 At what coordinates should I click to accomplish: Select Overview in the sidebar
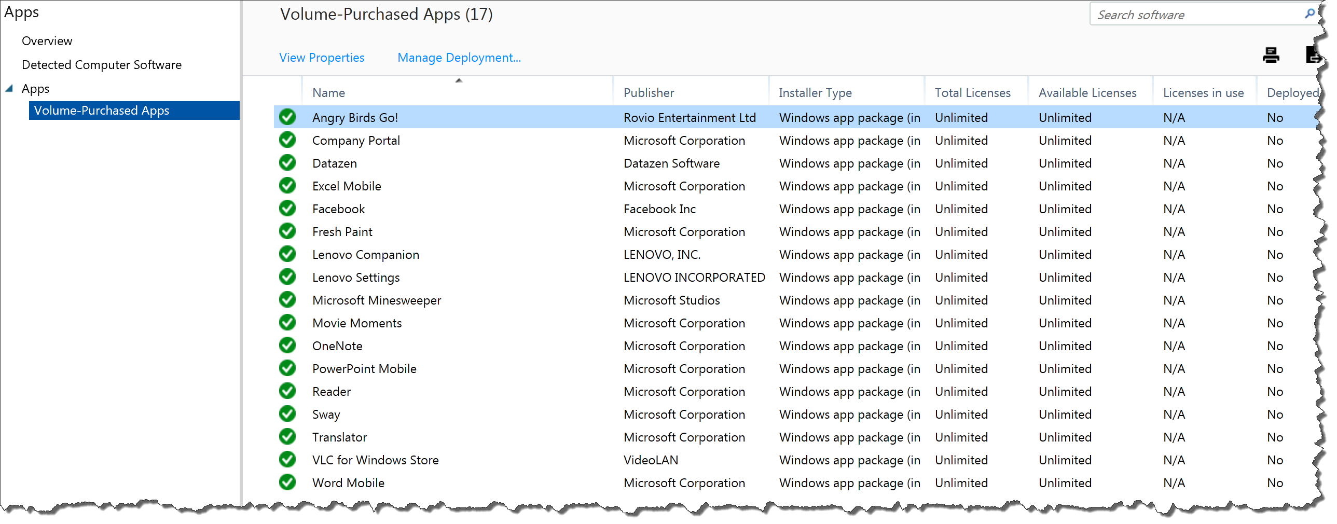coord(47,40)
